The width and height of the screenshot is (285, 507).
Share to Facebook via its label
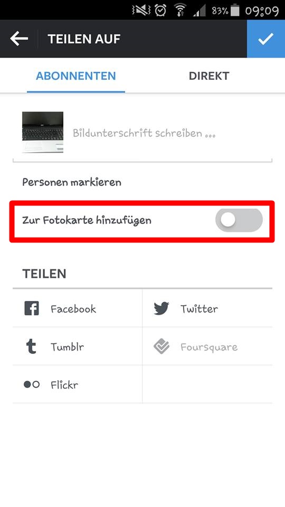[73, 309]
